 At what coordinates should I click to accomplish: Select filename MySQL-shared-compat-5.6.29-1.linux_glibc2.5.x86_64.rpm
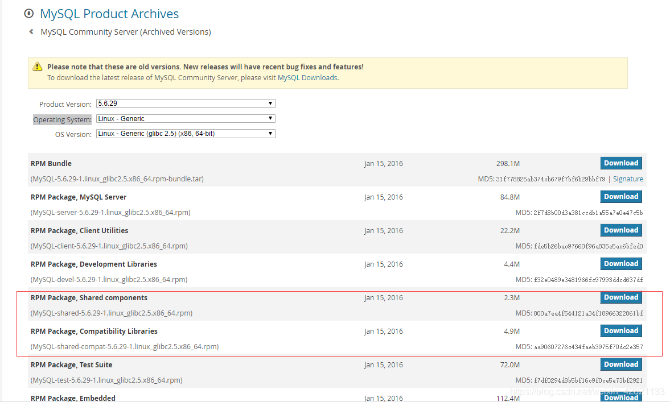[x=125, y=346]
